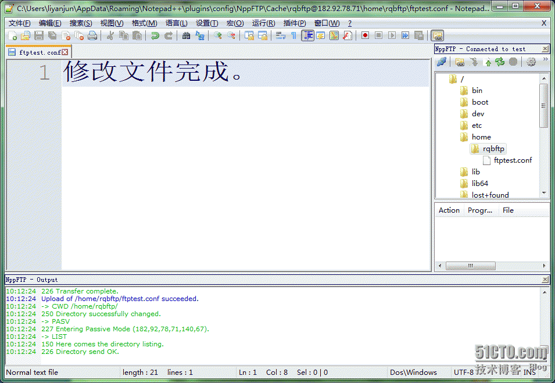Click the queue list horizontal scrollbar thumb
Image resolution: width=555 pixels, height=383 pixels.
[470, 266]
